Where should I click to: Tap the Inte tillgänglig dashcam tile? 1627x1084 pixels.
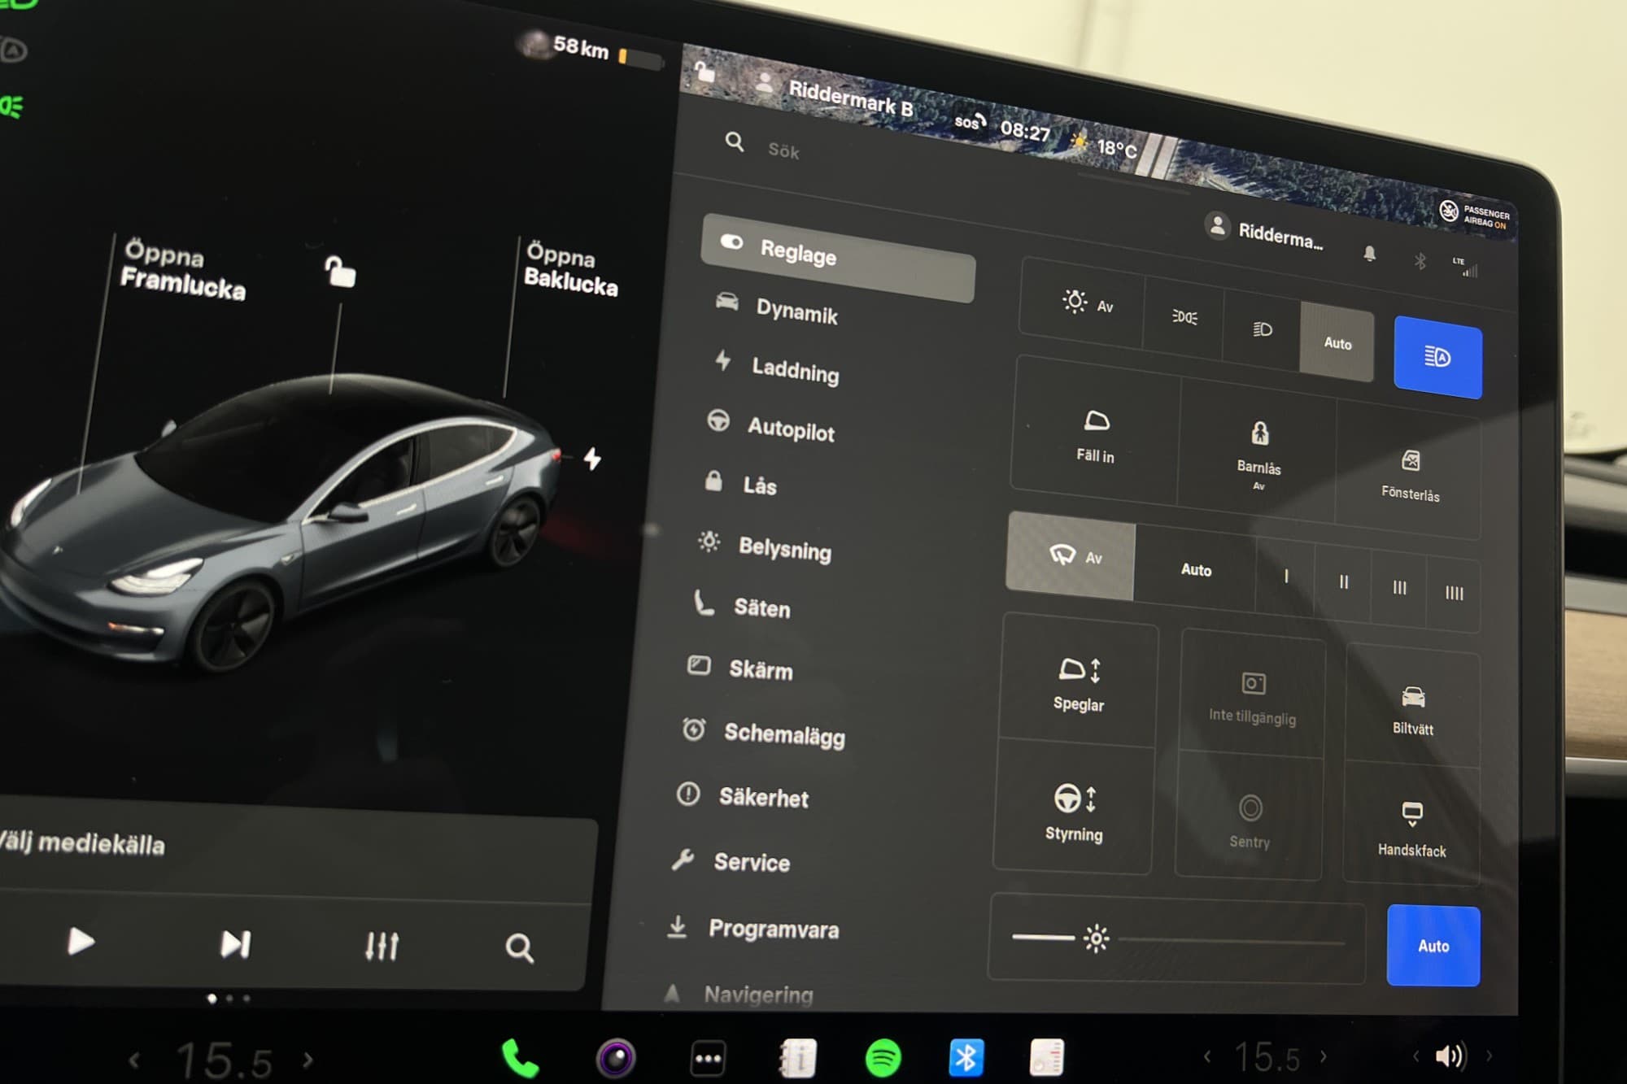click(x=1252, y=696)
